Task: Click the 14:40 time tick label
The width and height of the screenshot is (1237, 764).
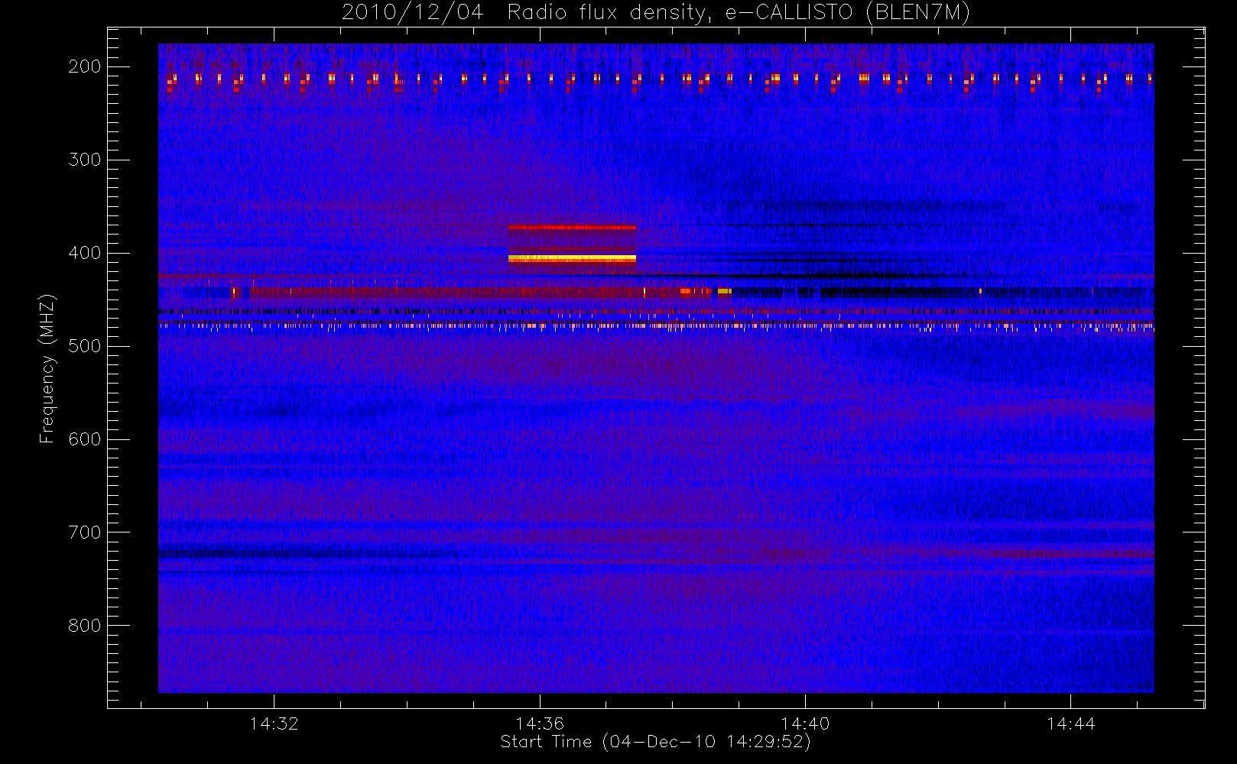Action: [x=805, y=724]
